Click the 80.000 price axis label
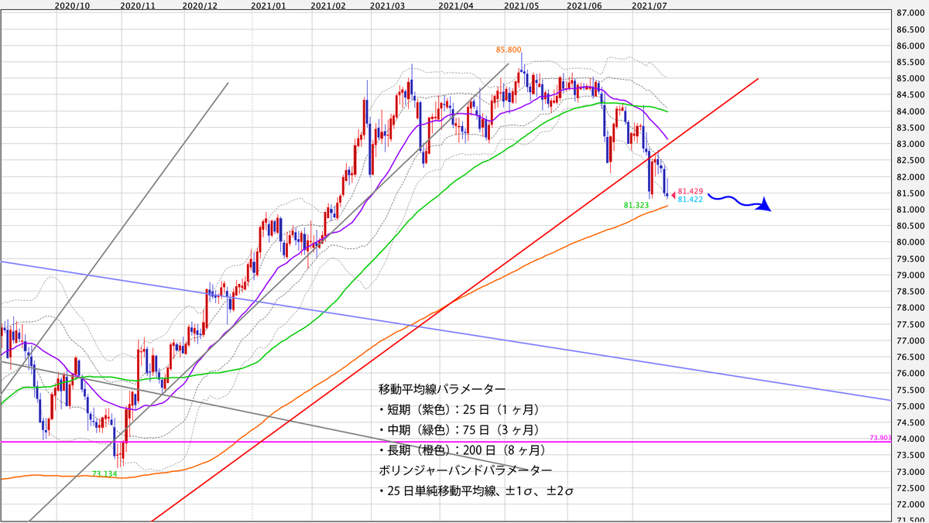Viewport: 929px width, 523px height. tap(912, 243)
